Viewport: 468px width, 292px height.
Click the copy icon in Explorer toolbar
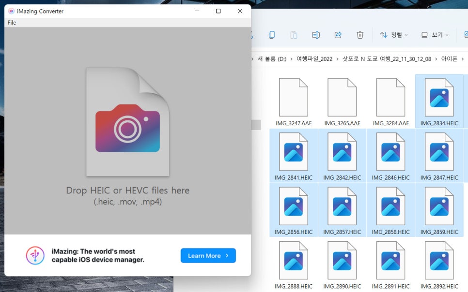coord(272,35)
